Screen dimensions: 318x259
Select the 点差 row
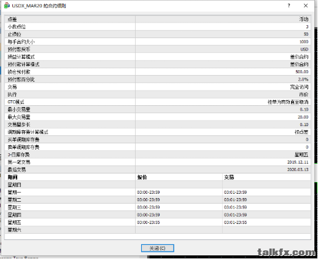click(158, 19)
